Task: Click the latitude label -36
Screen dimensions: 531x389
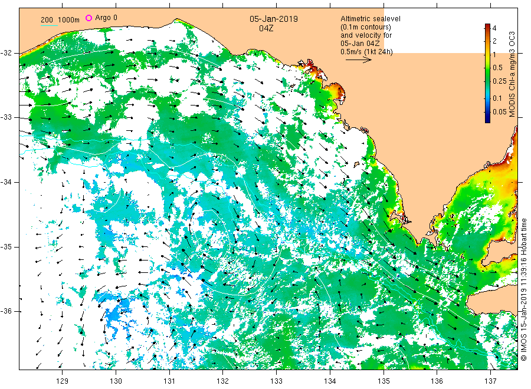Action: [x=6, y=311]
